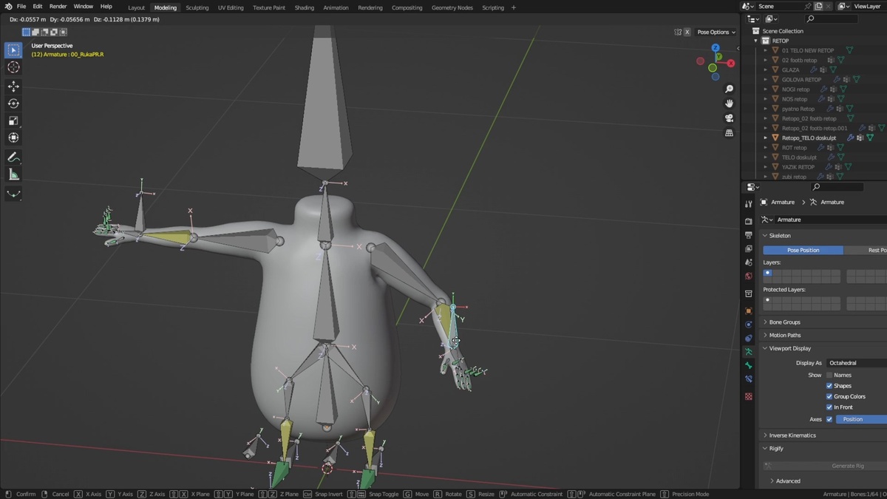Switch perspective/orthographic grid icon
Screen dimensions: 887x499
pyautogui.click(x=729, y=133)
